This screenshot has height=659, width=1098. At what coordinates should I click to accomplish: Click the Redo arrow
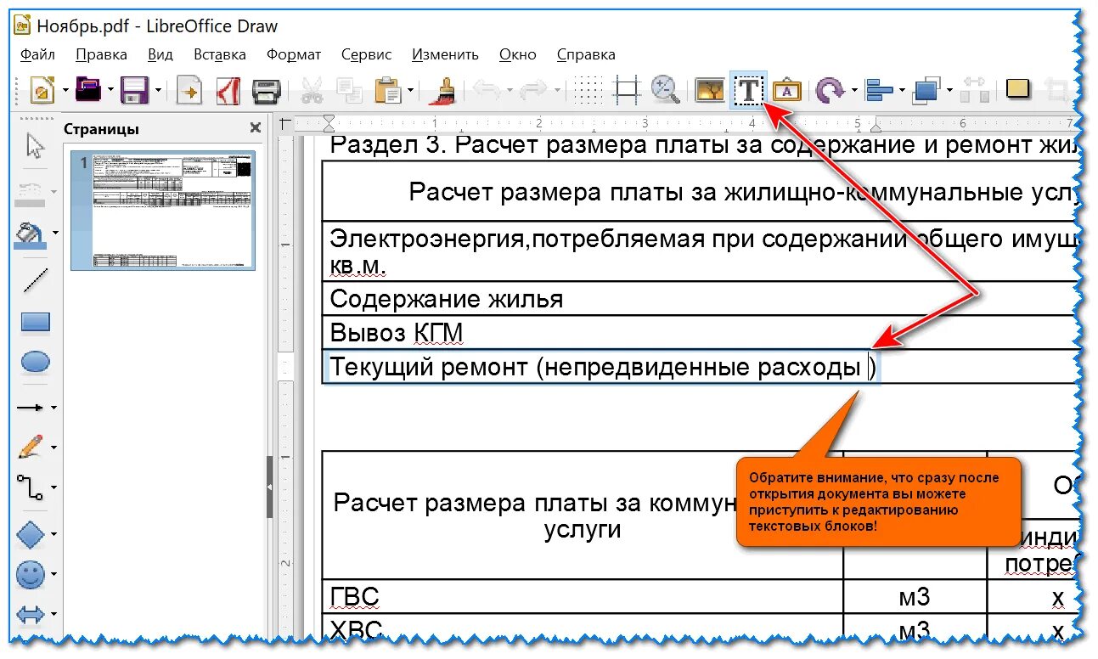click(533, 90)
